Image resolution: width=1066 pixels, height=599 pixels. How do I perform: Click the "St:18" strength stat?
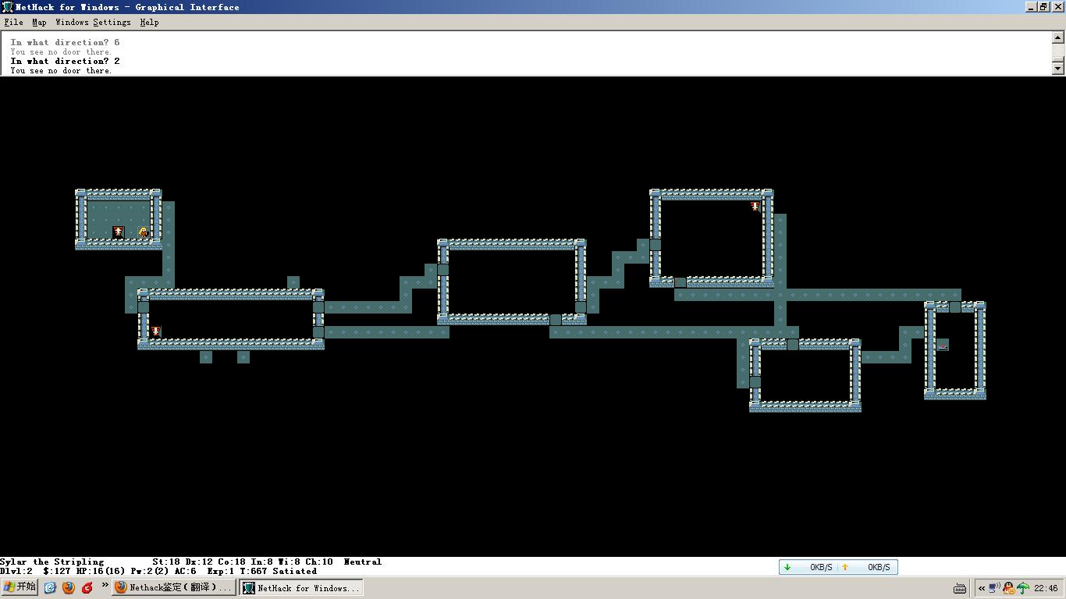(x=166, y=562)
